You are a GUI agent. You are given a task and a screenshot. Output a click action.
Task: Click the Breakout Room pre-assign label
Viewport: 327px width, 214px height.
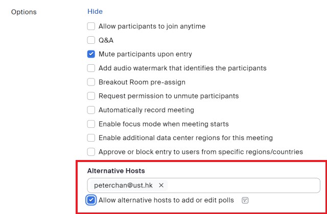coord(142,82)
